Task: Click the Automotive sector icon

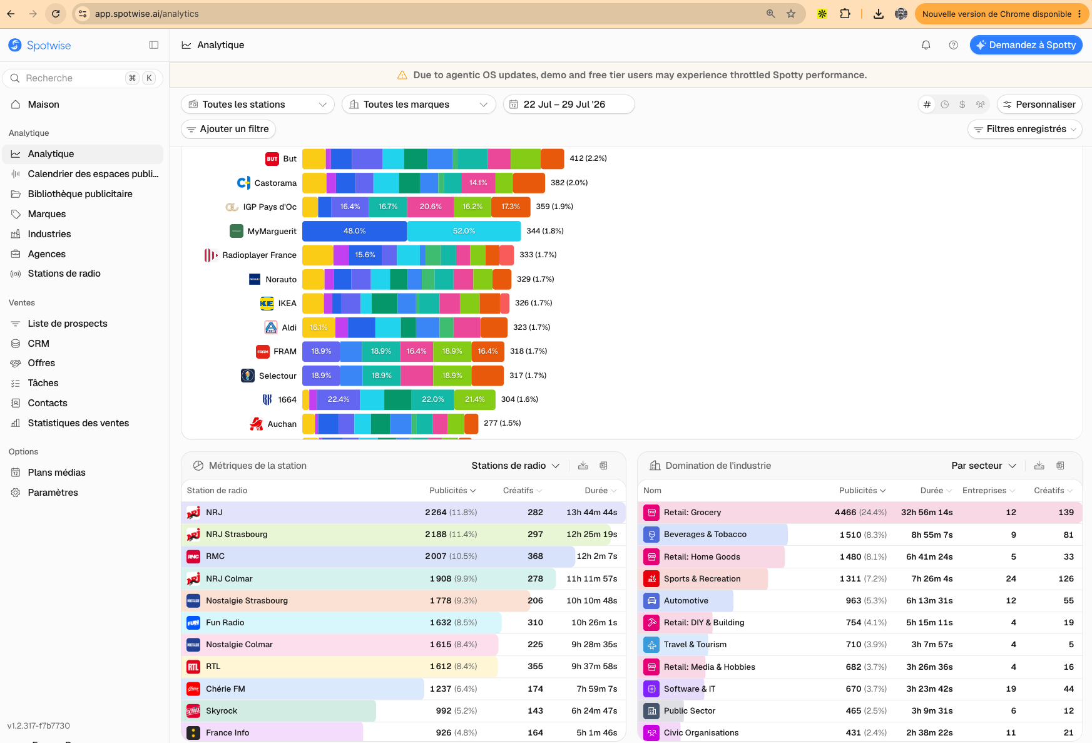Action: (651, 601)
